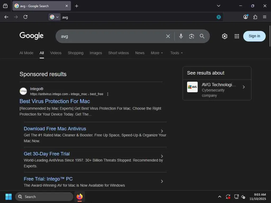
Task: Open the list all tabs dropdown
Action: coord(218,6)
